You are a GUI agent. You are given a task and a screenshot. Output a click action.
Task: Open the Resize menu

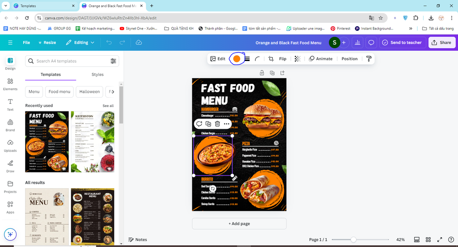coord(47,42)
